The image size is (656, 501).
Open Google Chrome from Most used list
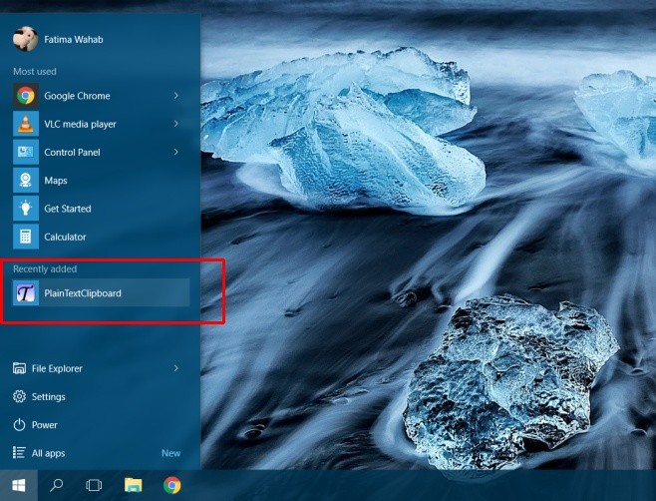77,96
